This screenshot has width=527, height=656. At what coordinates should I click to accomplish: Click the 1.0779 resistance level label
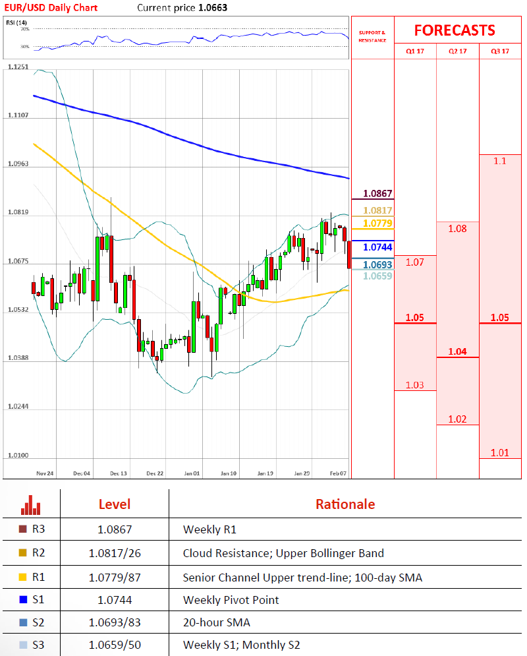pyautogui.click(x=377, y=223)
